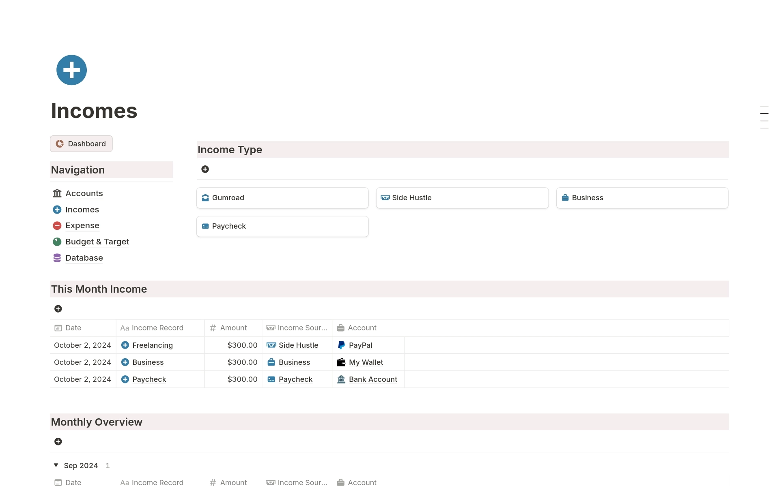Click the purple database stack icon

57,258
